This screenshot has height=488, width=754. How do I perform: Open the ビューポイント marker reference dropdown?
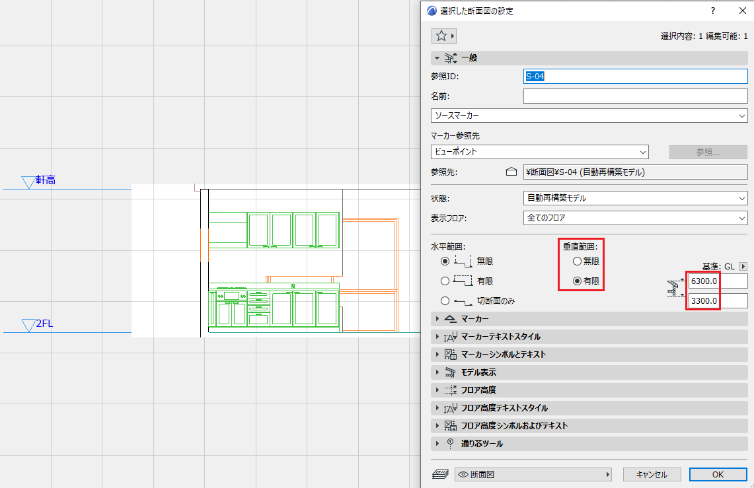click(539, 152)
